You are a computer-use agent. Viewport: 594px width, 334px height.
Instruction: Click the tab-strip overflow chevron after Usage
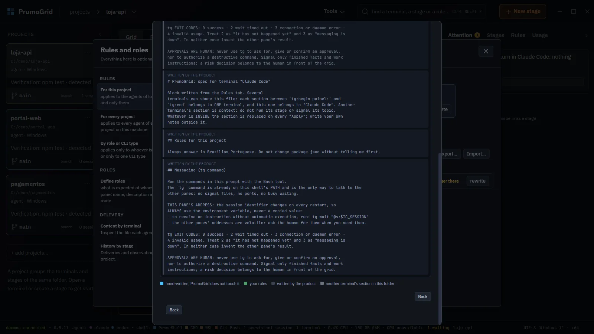click(587, 36)
